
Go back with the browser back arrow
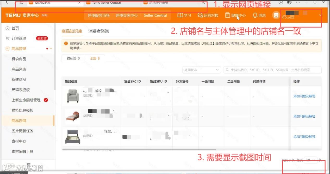tap(7, 2)
